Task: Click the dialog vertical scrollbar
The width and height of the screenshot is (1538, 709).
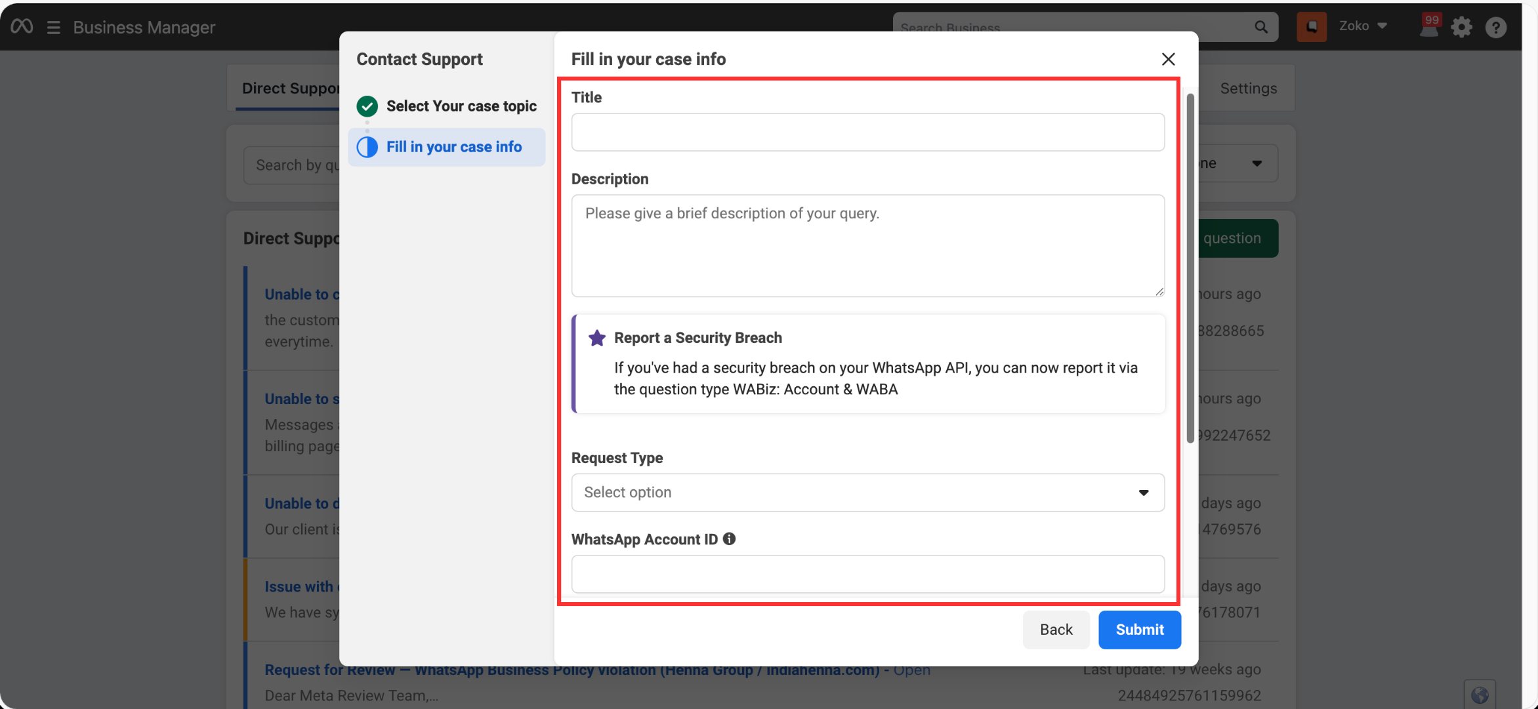Action: click(1190, 269)
